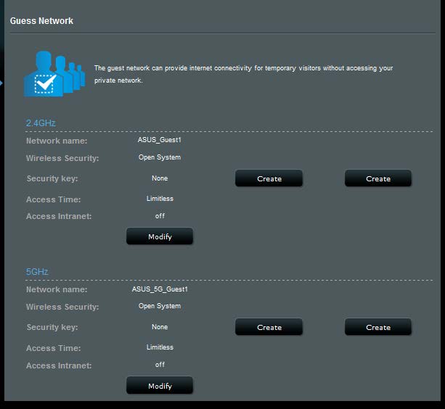Click Network name label under 5GHz
Viewport: 445px width, 409px height.
click(57, 289)
